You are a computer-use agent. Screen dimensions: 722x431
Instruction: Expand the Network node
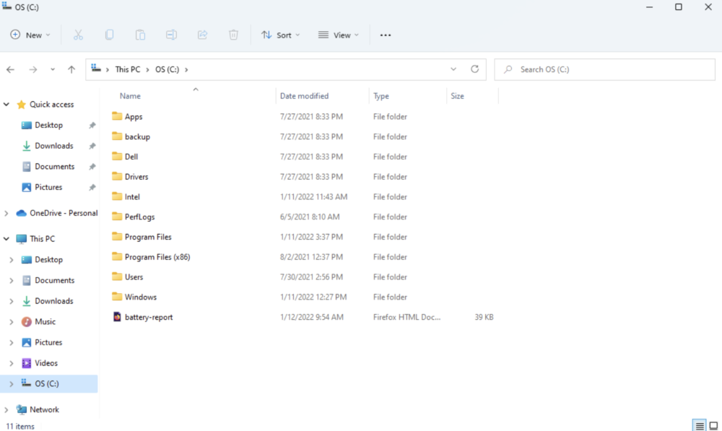point(6,409)
